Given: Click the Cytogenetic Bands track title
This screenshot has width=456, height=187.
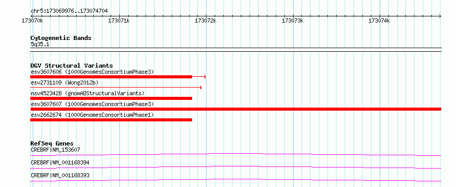Looking at the screenshot, I should coord(61,38).
